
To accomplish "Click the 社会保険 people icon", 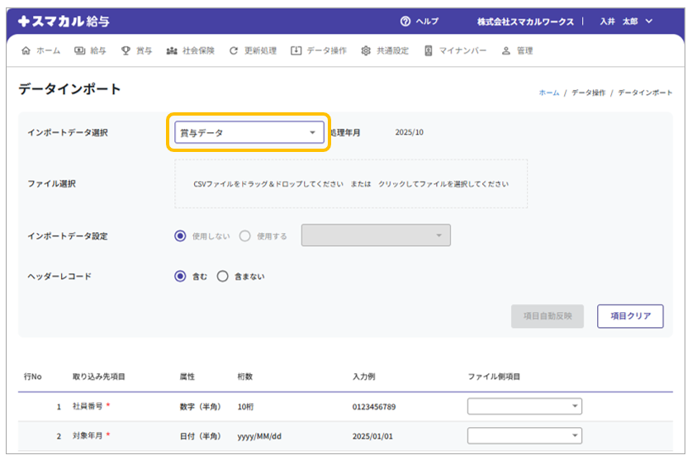I will click(172, 50).
